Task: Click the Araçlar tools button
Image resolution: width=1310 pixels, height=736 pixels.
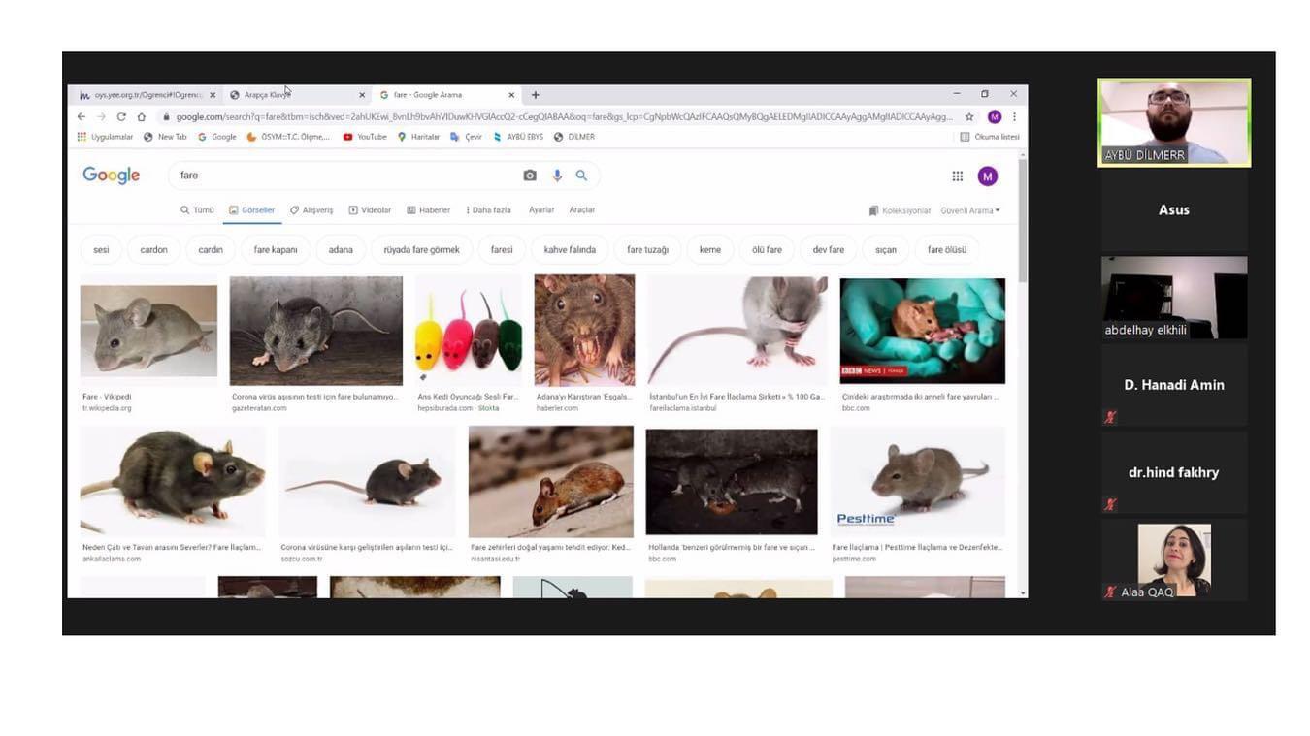Action: (582, 210)
